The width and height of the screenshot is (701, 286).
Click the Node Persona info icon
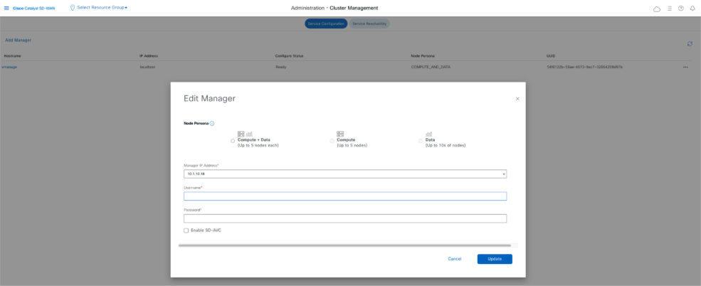tap(212, 123)
